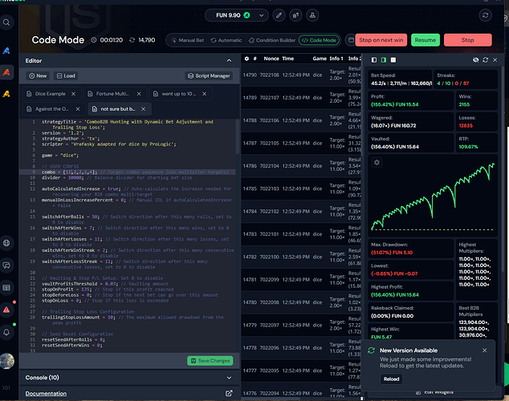
Task: Switch to Manual Bet mode
Action: (189, 40)
